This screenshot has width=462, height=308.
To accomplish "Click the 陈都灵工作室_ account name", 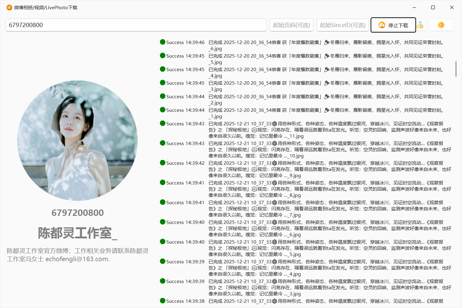I will 78,233.
